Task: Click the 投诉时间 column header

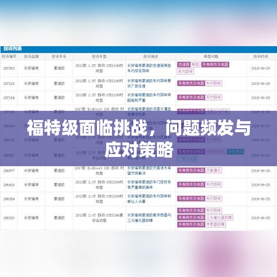Action: (x=261, y=57)
